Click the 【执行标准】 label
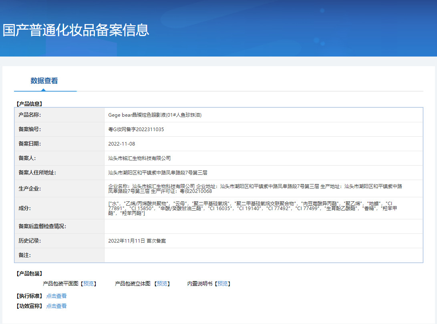This screenshot has height=324, width=437. coord(29,296)
